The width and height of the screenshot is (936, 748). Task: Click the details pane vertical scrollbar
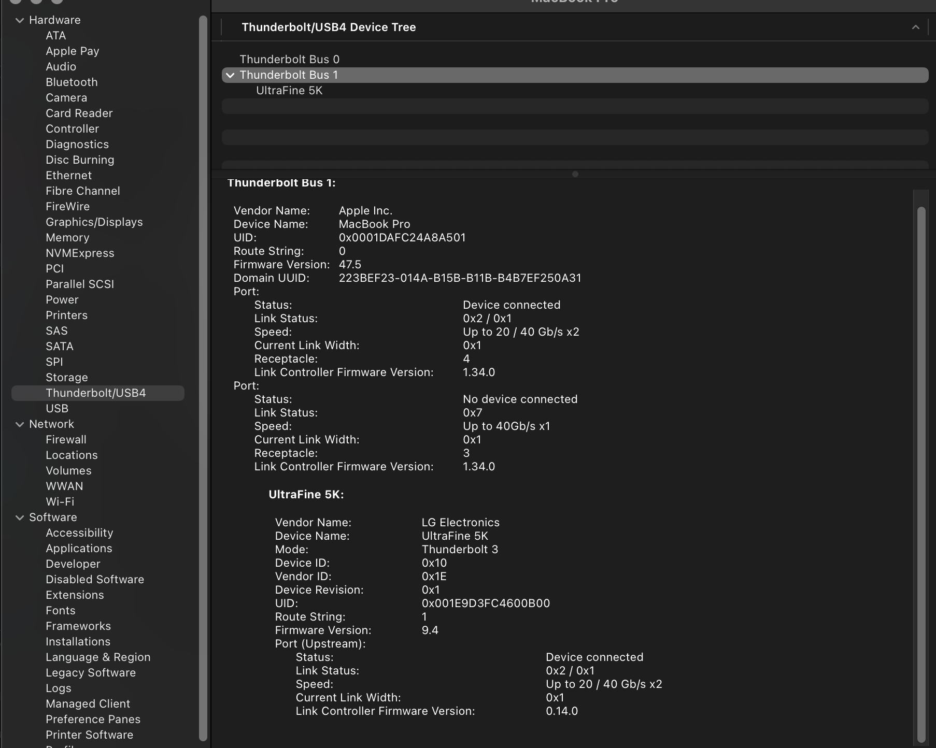click(921, 474)
